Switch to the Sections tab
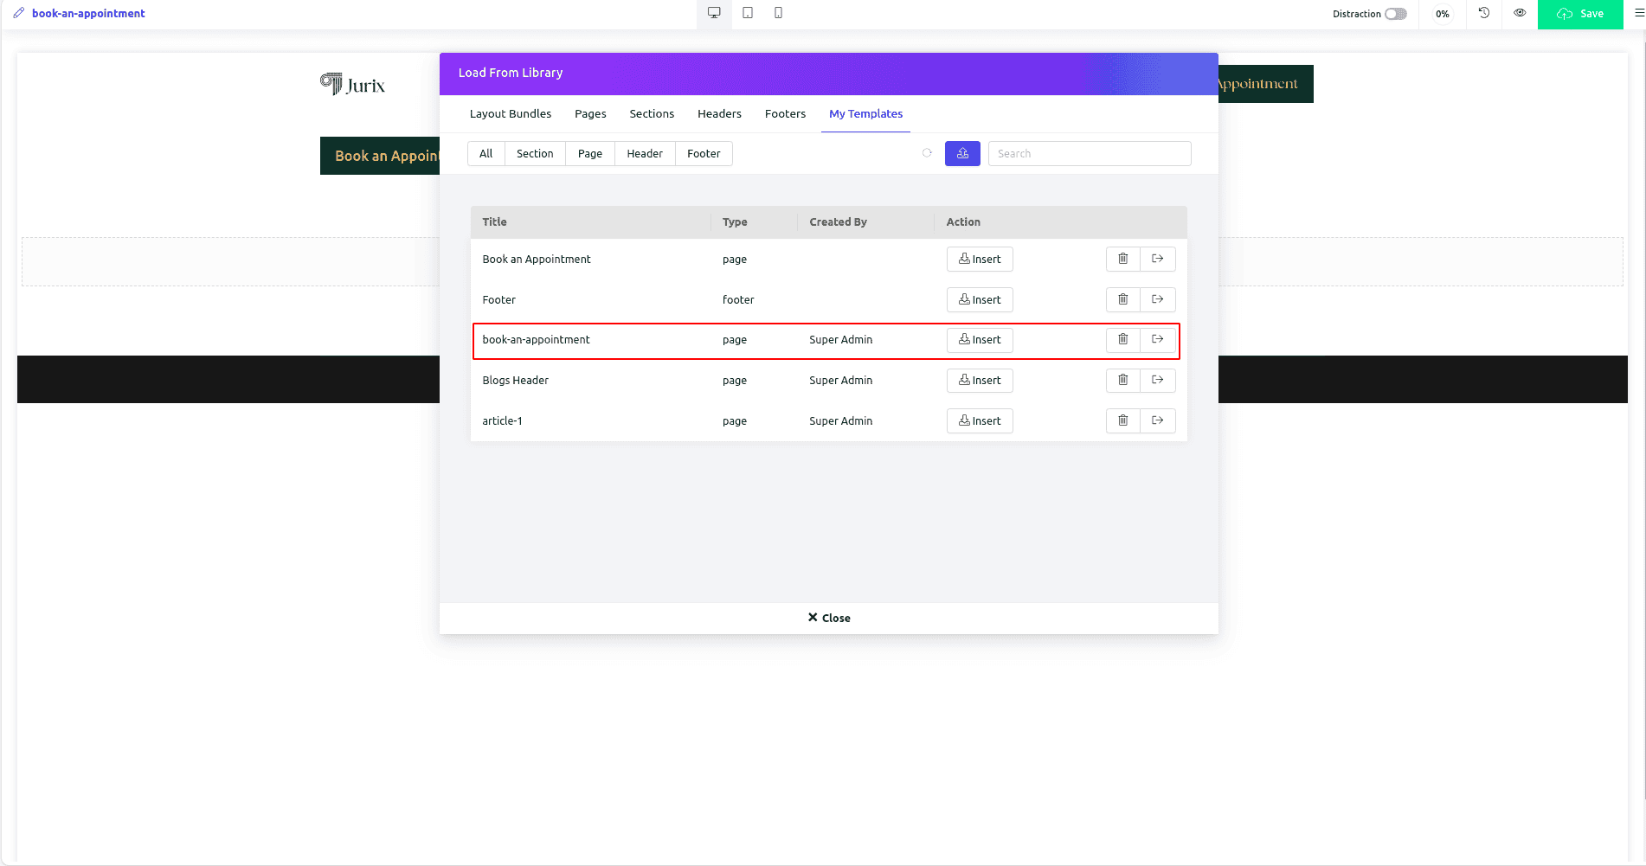 [652, 113]
